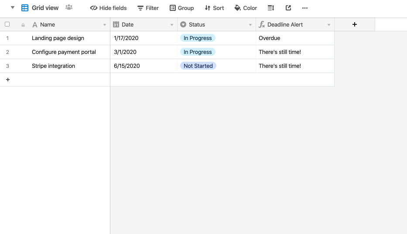Screen dimensions: 407x234
Task: Open the Name column dropdown arrow
Action: click(x=105, y=25)
